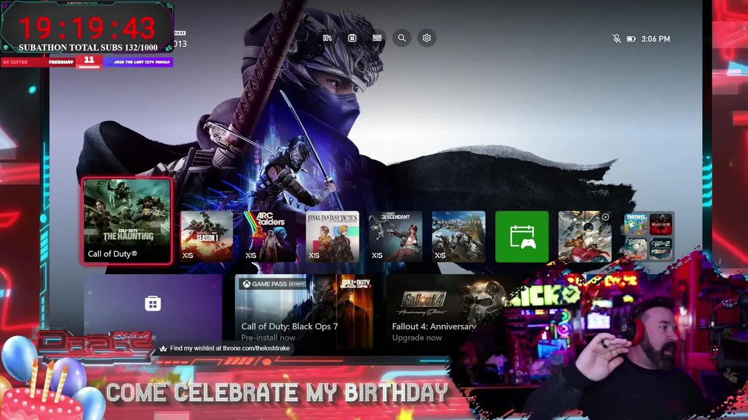Viewport: 748px width, 420px height.
Task: Click the Game Pass Ultimate badge
Action: click(275, 284)
